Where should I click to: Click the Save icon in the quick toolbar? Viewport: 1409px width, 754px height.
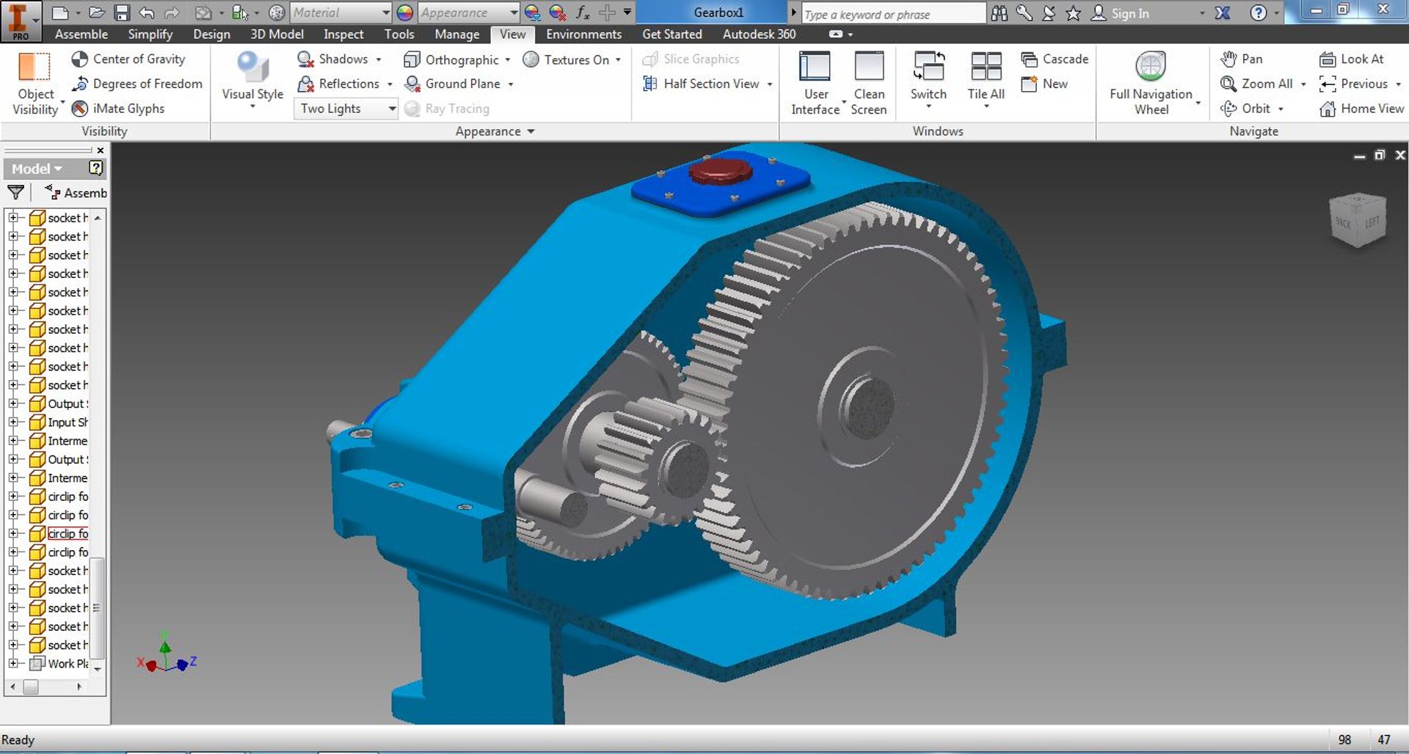pyautogui.click(x=122, y=12)
